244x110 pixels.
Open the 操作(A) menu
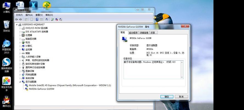(x=29, y=15)
